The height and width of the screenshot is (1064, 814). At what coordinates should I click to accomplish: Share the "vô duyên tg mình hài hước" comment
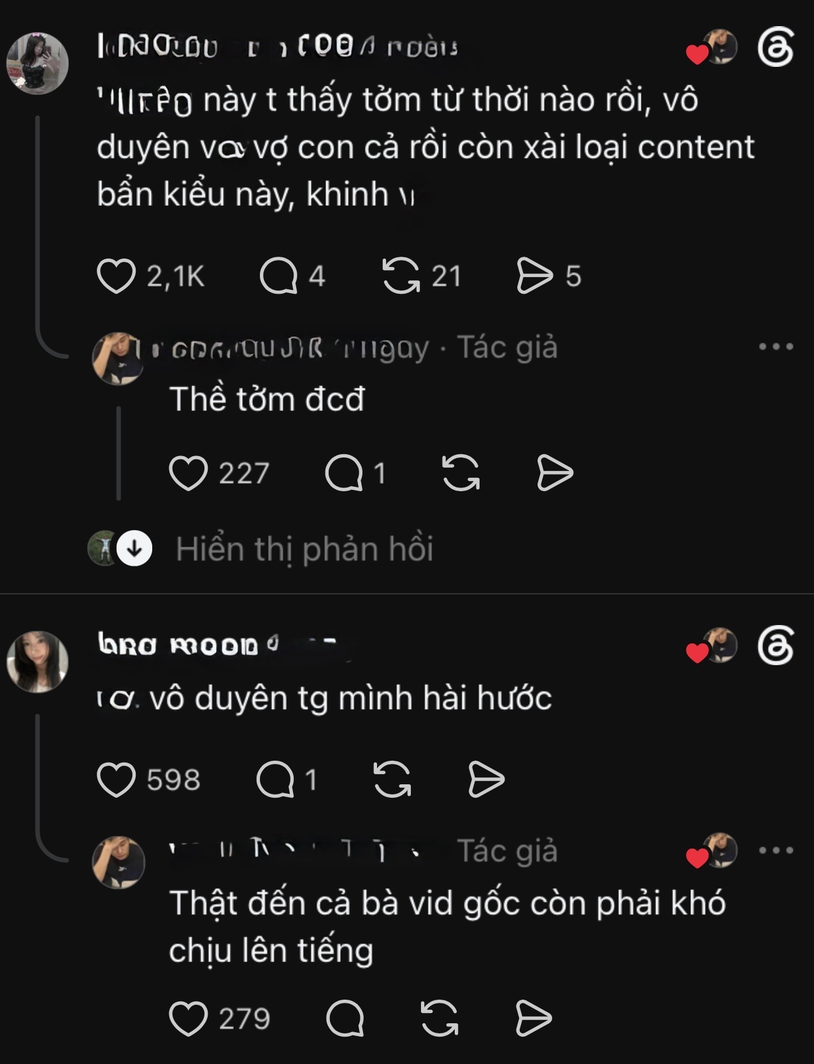coord(486,780)
